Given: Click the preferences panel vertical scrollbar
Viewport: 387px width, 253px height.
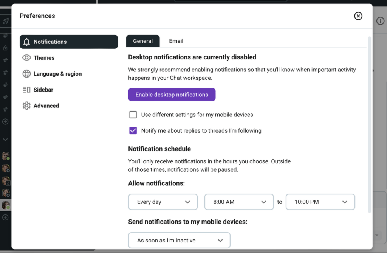Looking at the screenshot, I should [x=369, y=125].
